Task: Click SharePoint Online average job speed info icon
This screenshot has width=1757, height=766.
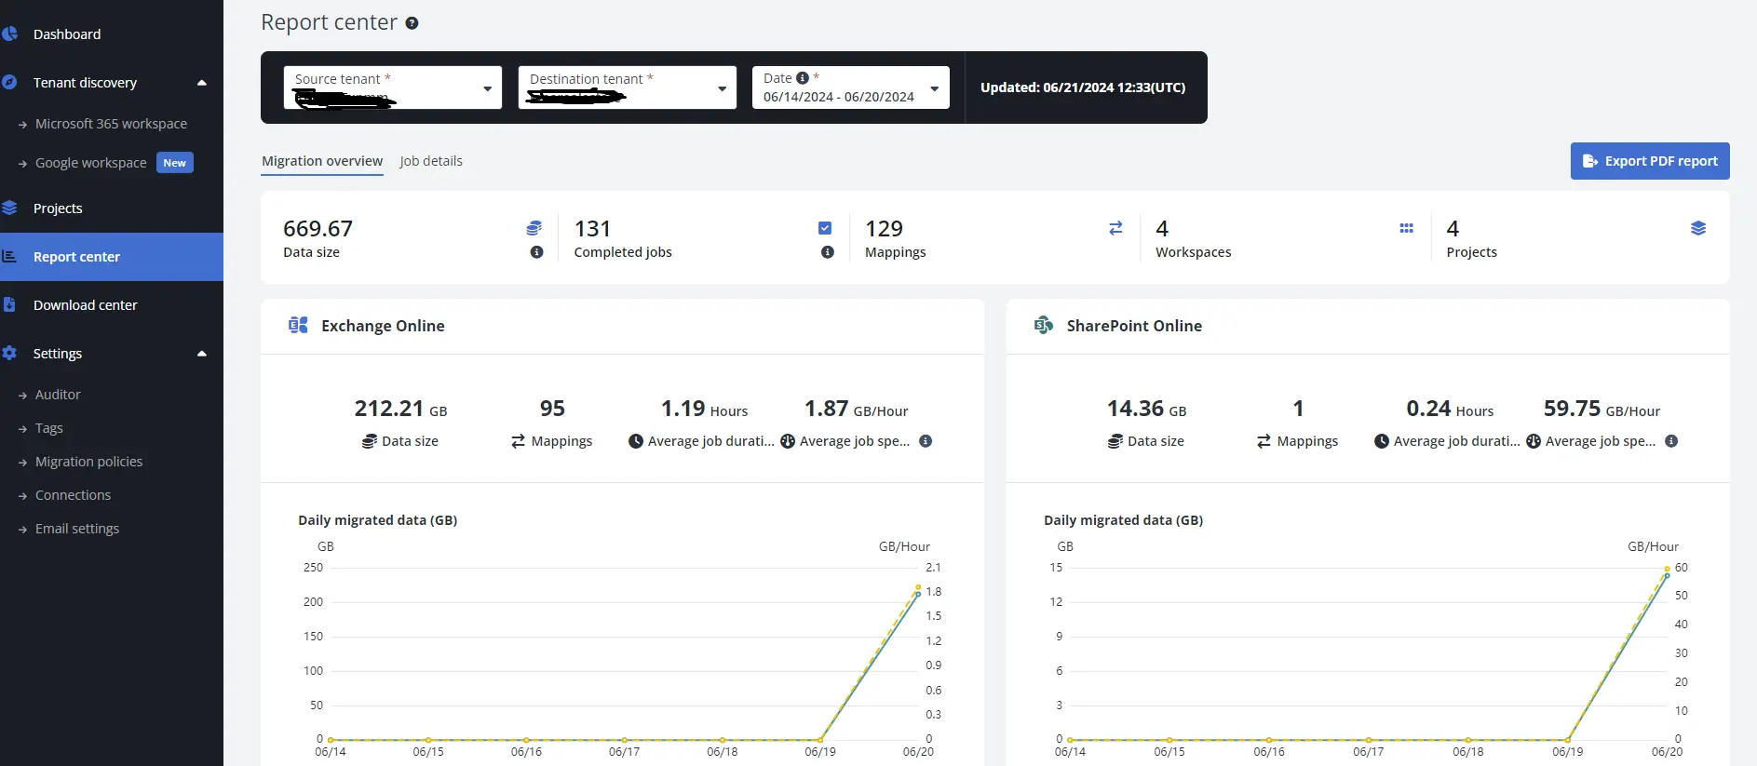Action: tap(1671, 441)
